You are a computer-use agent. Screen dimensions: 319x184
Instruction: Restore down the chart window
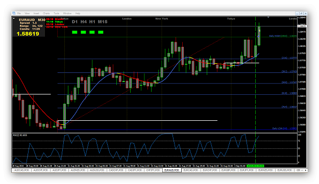(x=301, y=13)
